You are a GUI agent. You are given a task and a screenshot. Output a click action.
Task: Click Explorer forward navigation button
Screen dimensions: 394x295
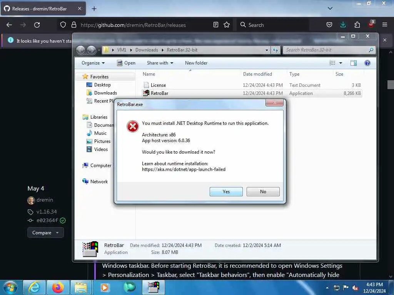tap(91, 50)
